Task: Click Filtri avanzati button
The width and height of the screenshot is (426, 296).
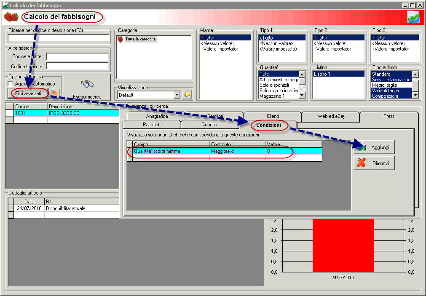Action: pyautogui.click(x=28, y=93)
